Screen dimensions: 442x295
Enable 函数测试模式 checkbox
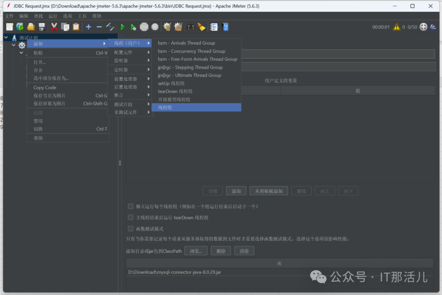pos(131,229)
